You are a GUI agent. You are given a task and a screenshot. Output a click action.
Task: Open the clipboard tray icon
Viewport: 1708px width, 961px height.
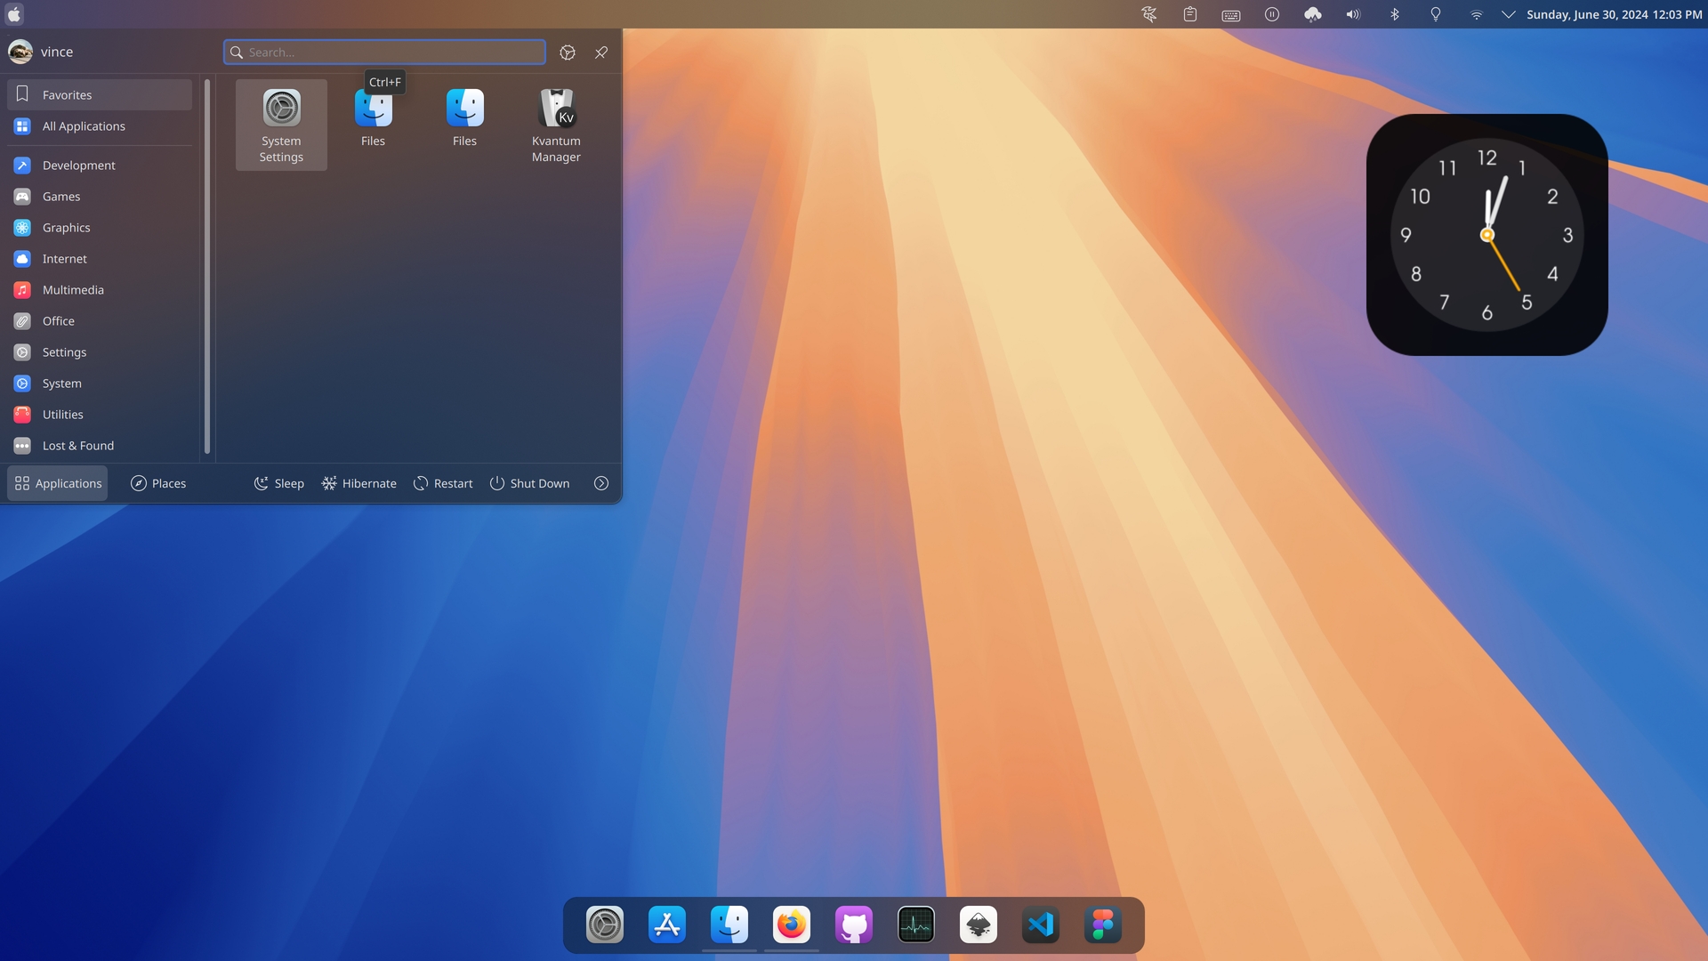pyautogui.click(x=1190, y=14)
